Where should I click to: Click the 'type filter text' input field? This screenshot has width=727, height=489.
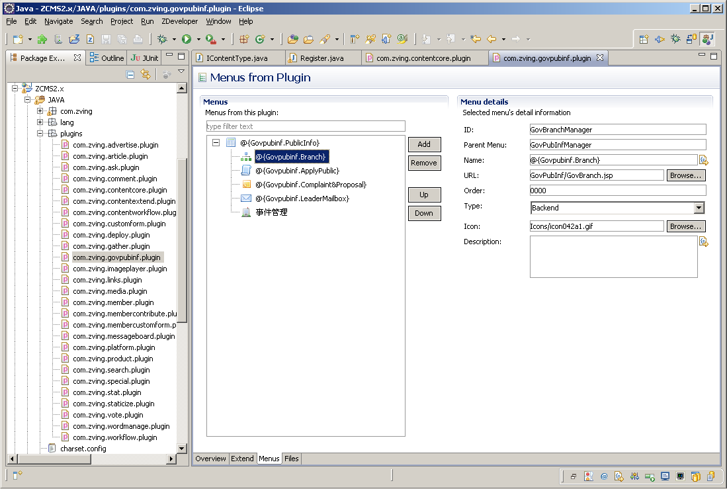click(x=305, y=126)
